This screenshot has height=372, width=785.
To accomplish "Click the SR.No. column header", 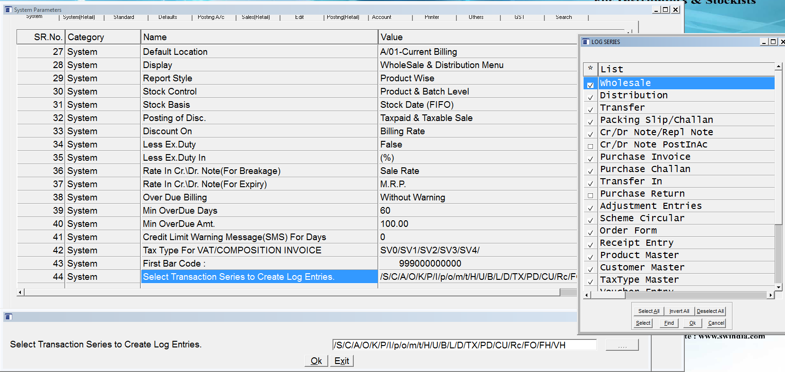I will coord(41,37).
